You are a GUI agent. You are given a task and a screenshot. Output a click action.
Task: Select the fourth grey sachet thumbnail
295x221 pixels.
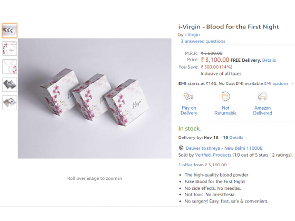click(9, 84)
